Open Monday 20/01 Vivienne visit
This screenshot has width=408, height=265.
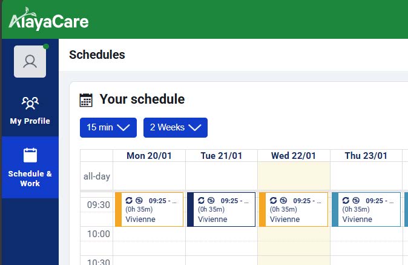150,209
